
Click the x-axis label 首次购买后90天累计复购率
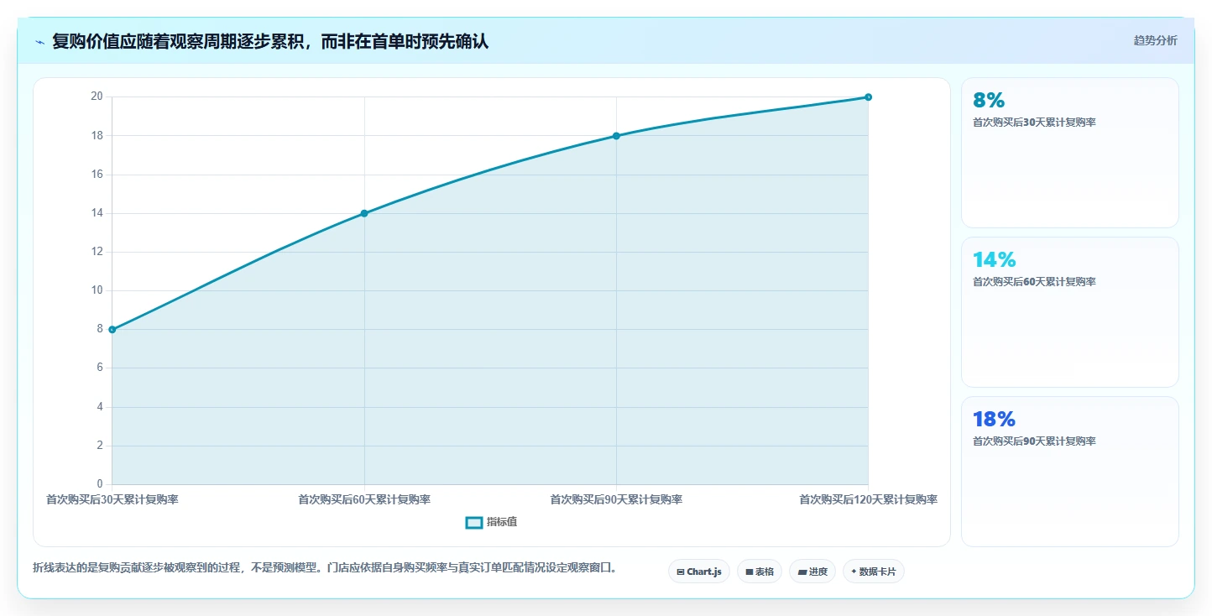pos(616,499)
